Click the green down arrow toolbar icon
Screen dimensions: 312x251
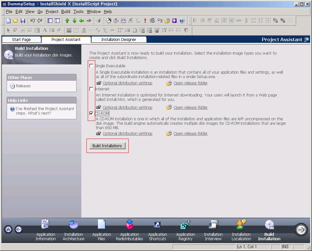[x=75, y=21]
